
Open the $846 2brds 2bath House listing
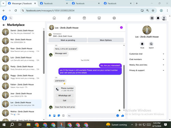[63, 36]
